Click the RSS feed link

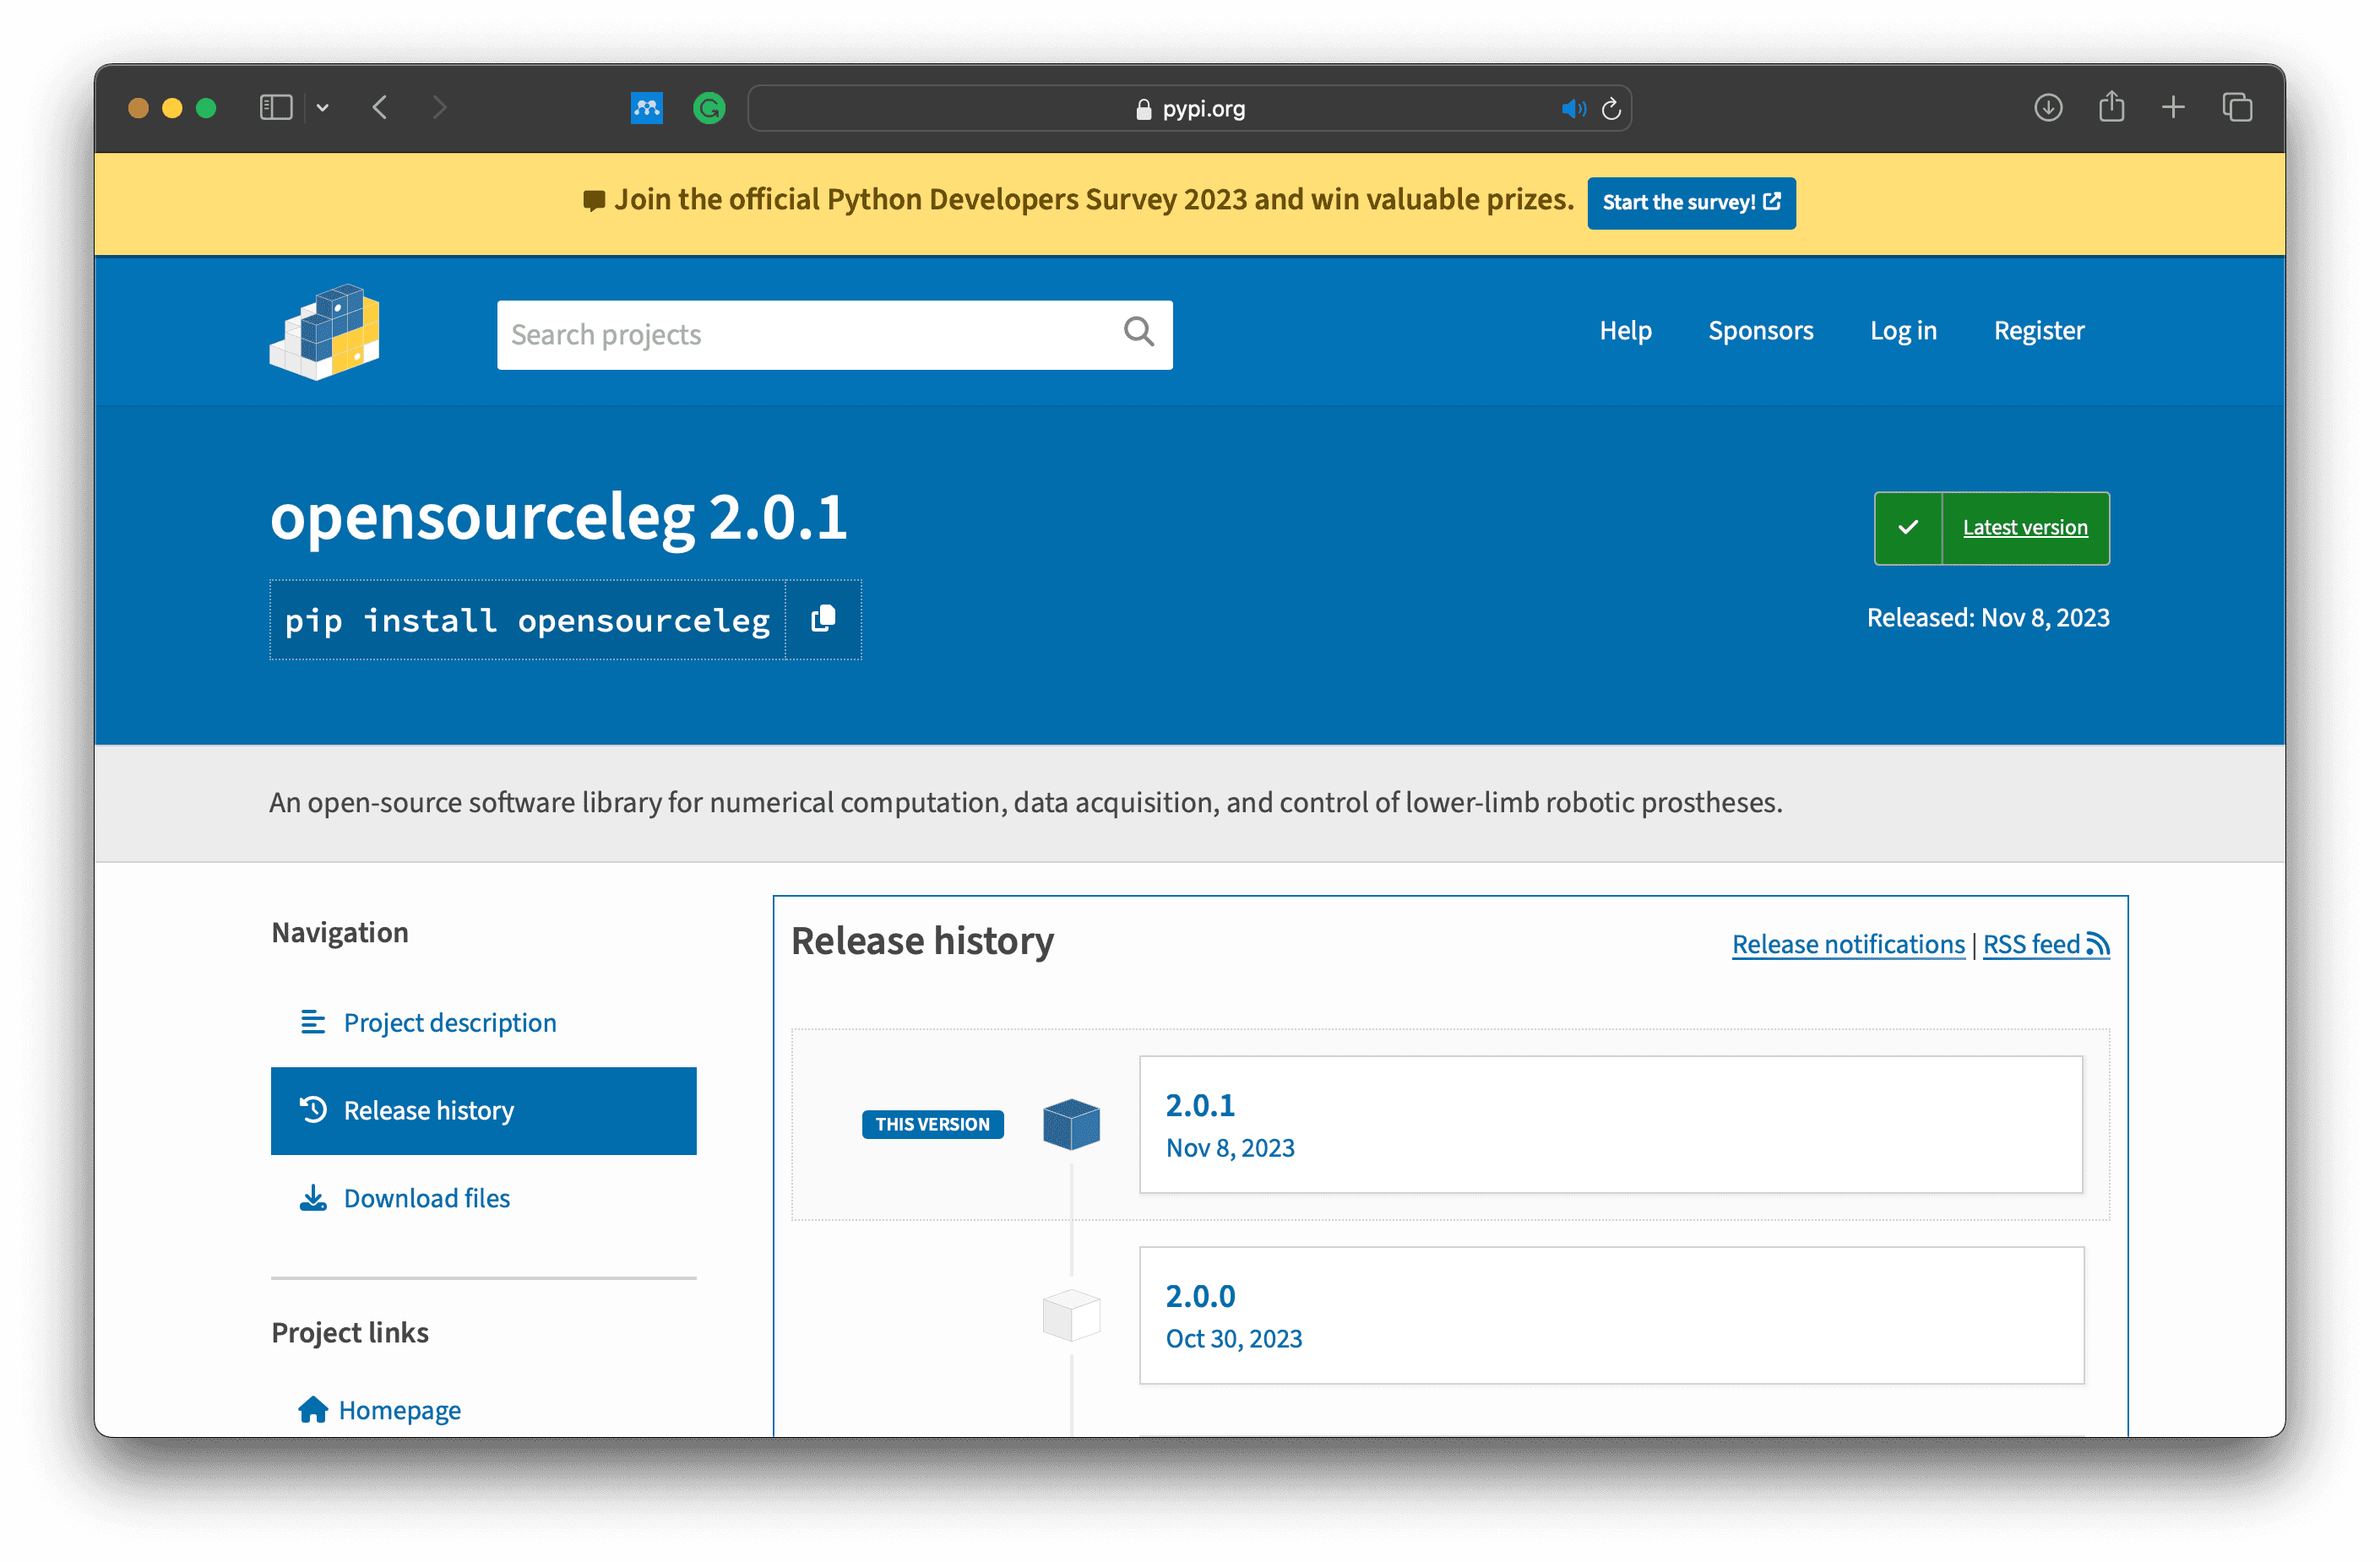click(x=2046, y=944)
